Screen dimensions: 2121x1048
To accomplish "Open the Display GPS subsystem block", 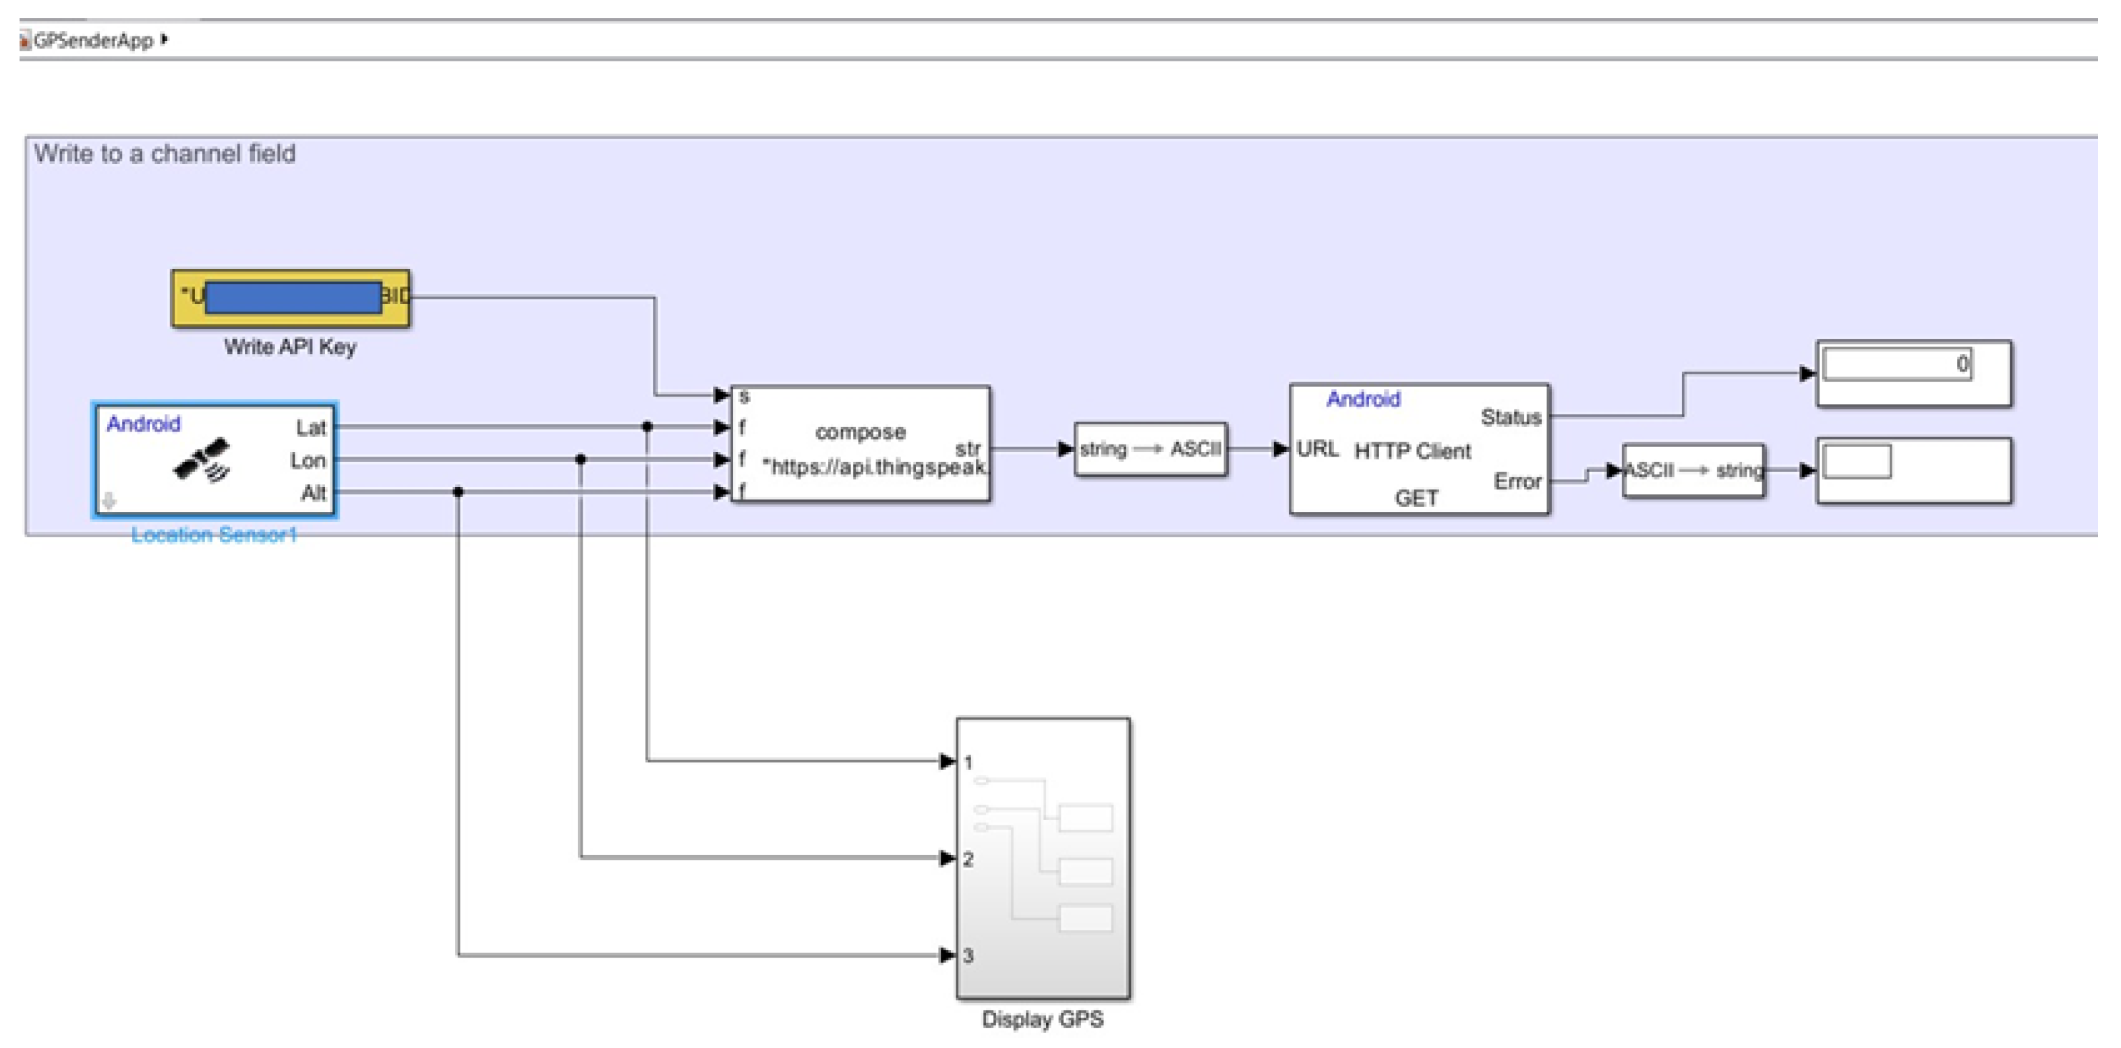I will click(1043, 858).
